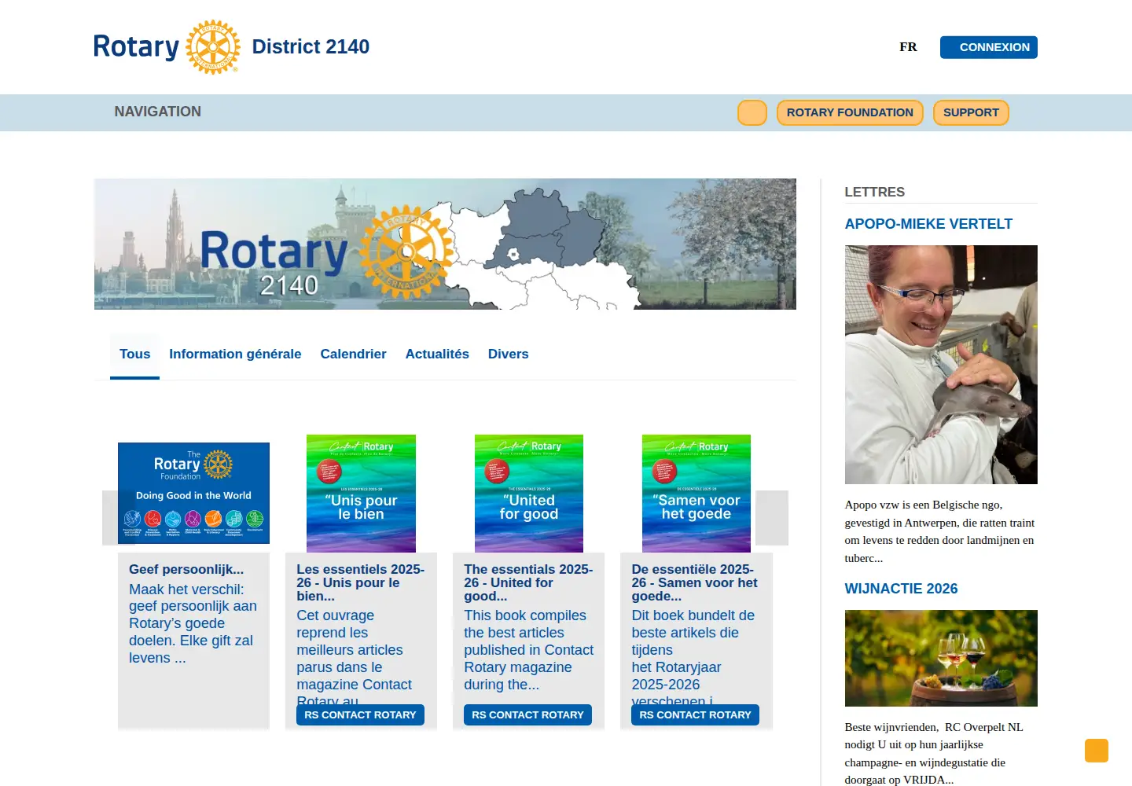Click RS CONTACT ROTARY under Les essentiels card

360,714
